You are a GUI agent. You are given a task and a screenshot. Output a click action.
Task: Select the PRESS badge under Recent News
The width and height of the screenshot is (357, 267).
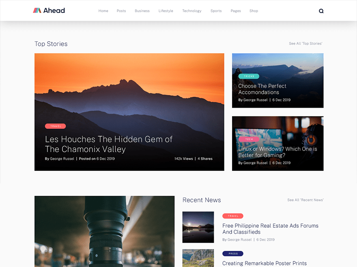(x=233, y=253)
